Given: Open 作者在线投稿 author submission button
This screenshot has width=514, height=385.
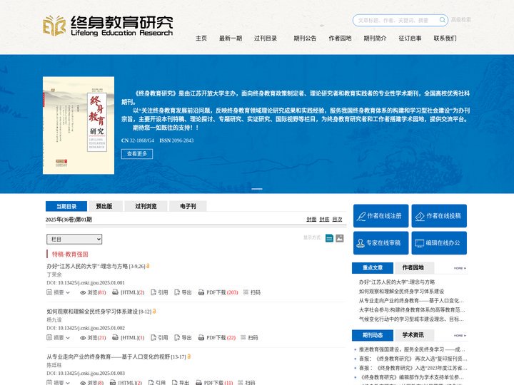Looking at the screenshot, I should pos(439,216).
